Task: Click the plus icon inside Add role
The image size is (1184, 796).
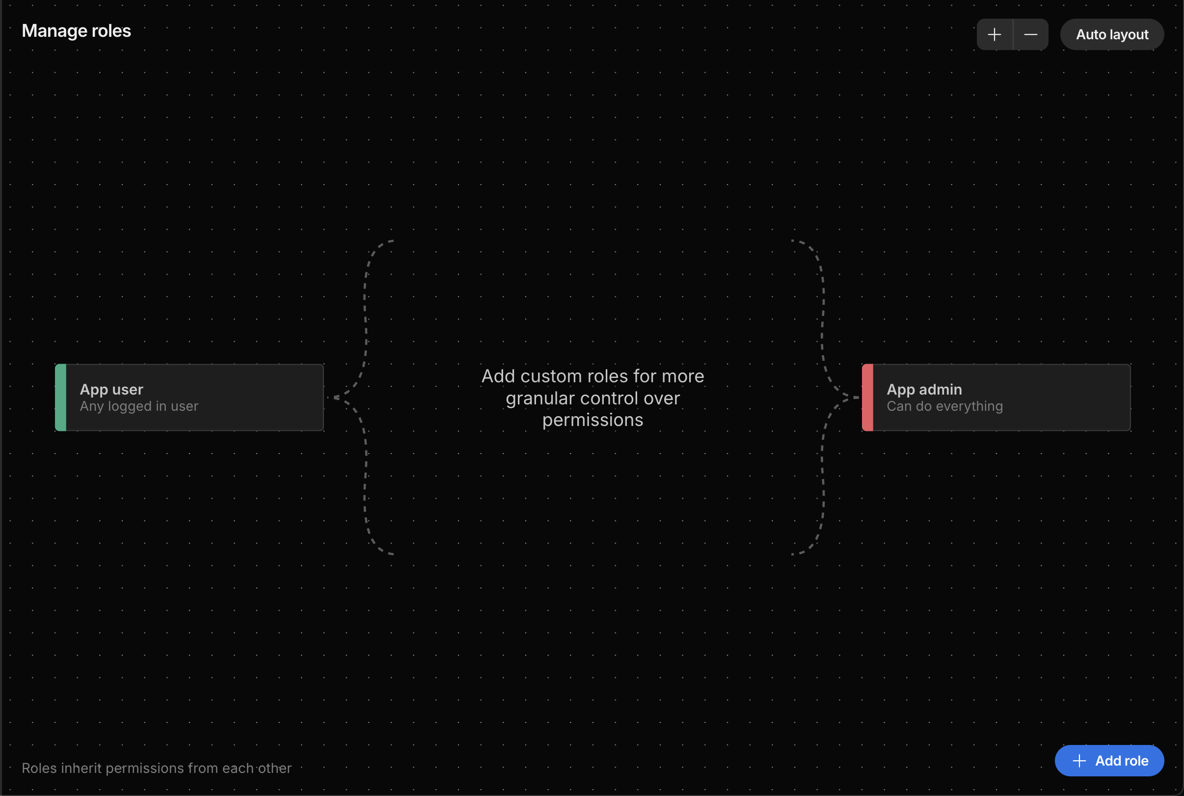Action: click(x=1079, y=761)
